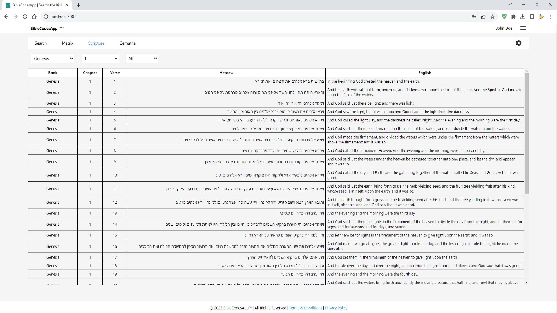Open the Terms & Conditions link
This screenshot has width=557, height=313.
pos(305,308)
